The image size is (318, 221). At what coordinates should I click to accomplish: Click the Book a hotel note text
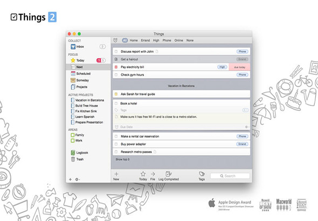point(158,117)
